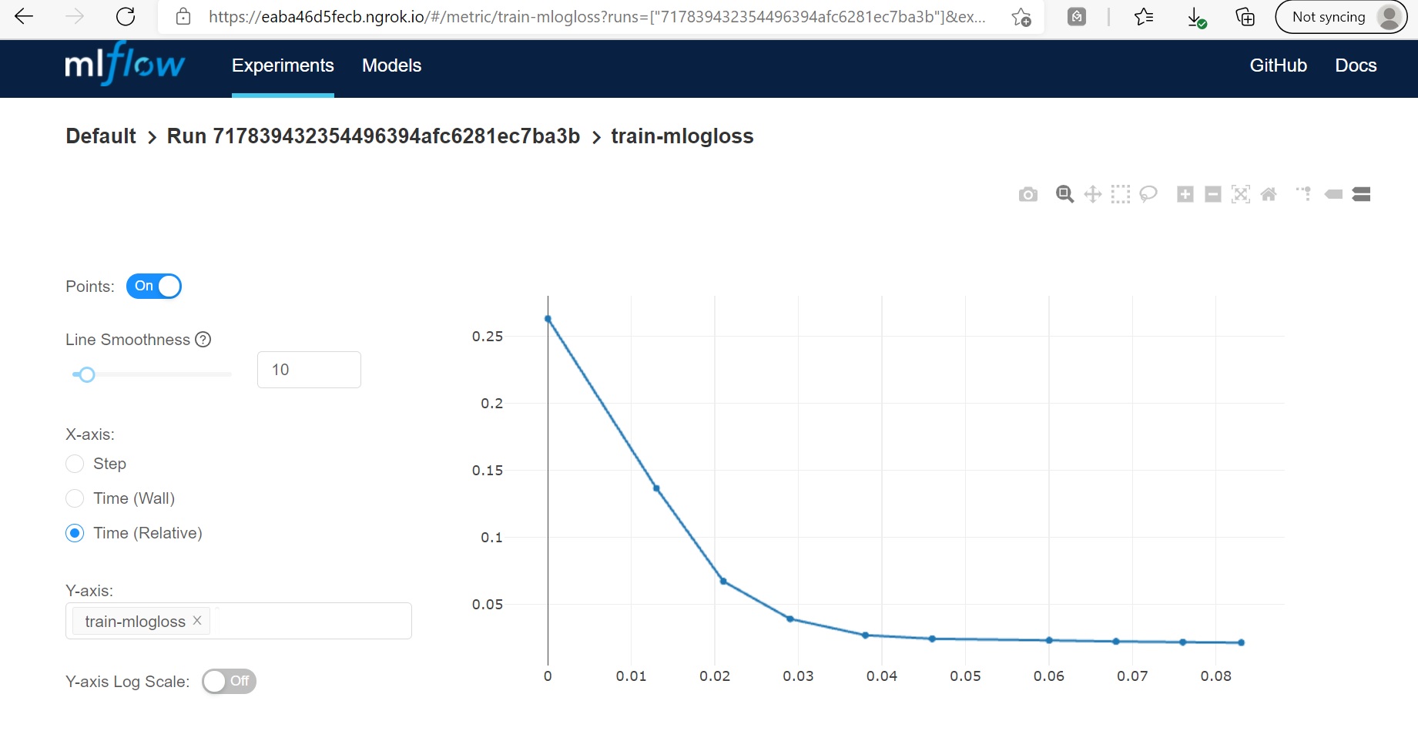Viewport: 1418px width, 731px height.
Task: Zoom in using the plus icon
Action: pyautogui.click(x=1185, y=194)
